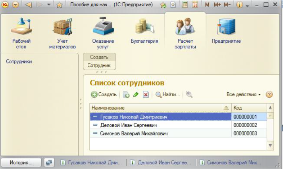Open Все действия dropdown menu
The image size is (283, 170).
click(243, 94)
